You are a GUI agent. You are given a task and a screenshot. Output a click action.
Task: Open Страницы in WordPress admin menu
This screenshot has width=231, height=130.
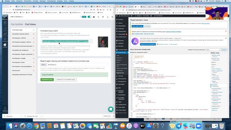[121, 29]
